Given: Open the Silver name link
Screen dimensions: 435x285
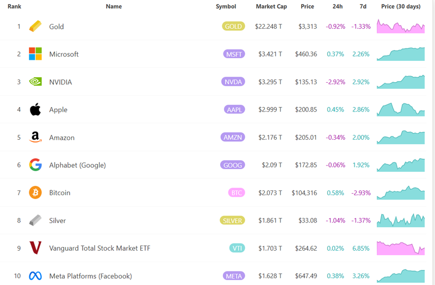Looking at the screenshot, I should (x=58, y=221).
